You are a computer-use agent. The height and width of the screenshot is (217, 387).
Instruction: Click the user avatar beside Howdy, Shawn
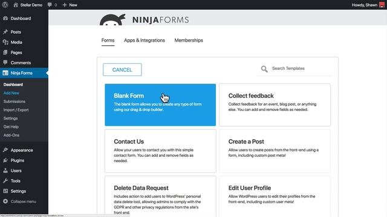(x=382, y=5)
